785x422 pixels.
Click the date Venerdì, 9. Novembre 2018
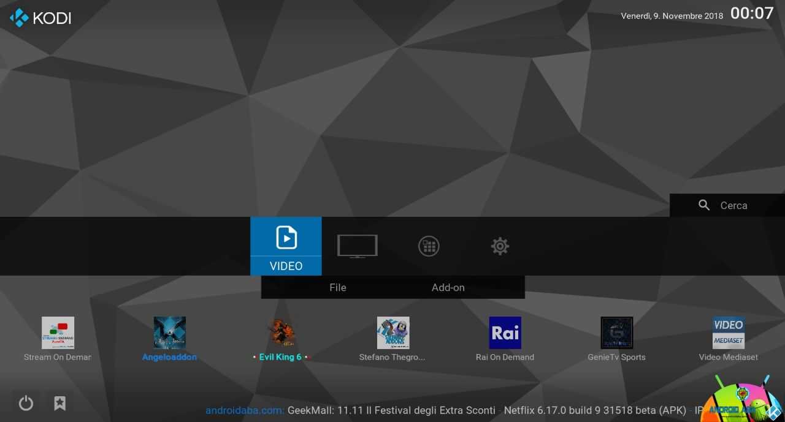pyautogui.click(x=672, y=16)
